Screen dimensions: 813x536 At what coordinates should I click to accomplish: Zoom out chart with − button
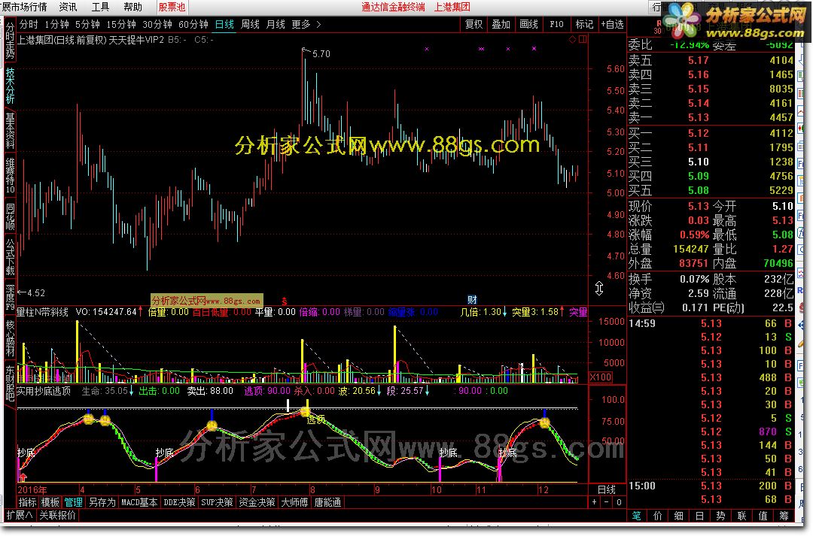tap(607, 502)
